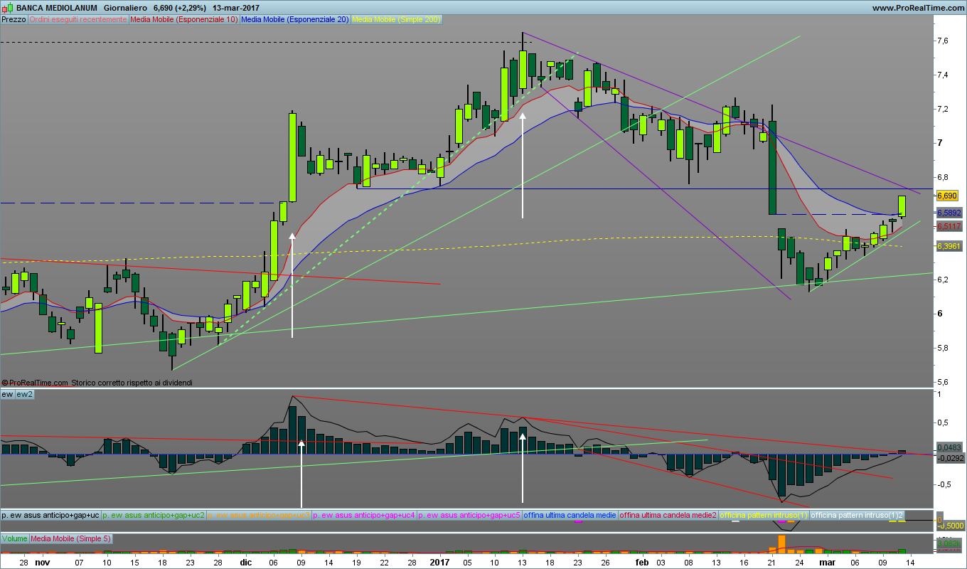
Task: Open p. ew asus anticipo+gap+uc label
Action: pos(50,515)
